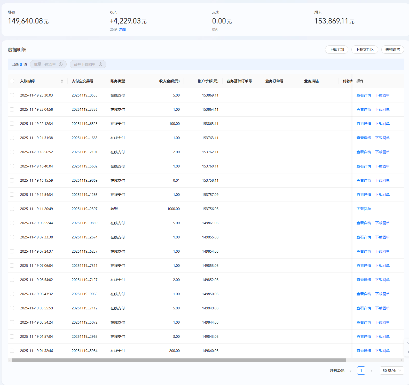Open 表格设置 table settings
This screenshot has height=385, width=409.
pos(392,50)
